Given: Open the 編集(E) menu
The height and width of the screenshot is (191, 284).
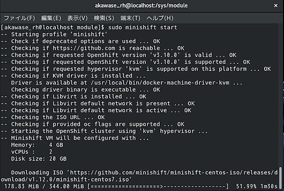Looking at the screenshot, I should click(x=50, y=18).
